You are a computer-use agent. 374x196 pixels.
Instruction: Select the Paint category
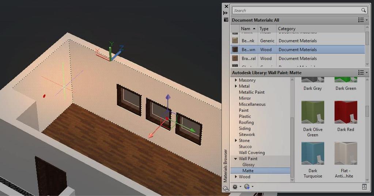click(x=243, y=110)
